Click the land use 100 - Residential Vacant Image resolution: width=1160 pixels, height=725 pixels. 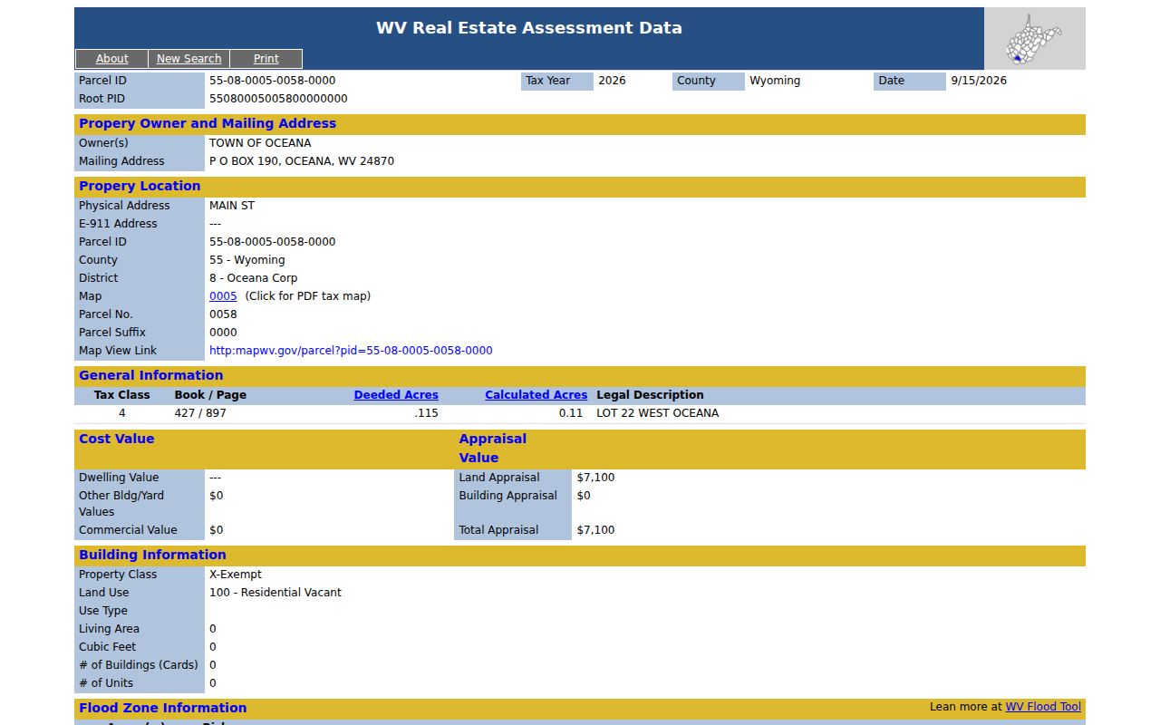[275, 593]
